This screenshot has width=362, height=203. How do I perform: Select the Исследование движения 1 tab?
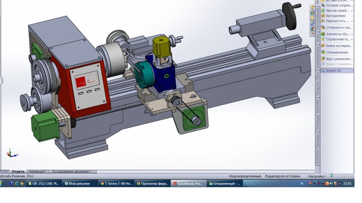coord(72,172)
